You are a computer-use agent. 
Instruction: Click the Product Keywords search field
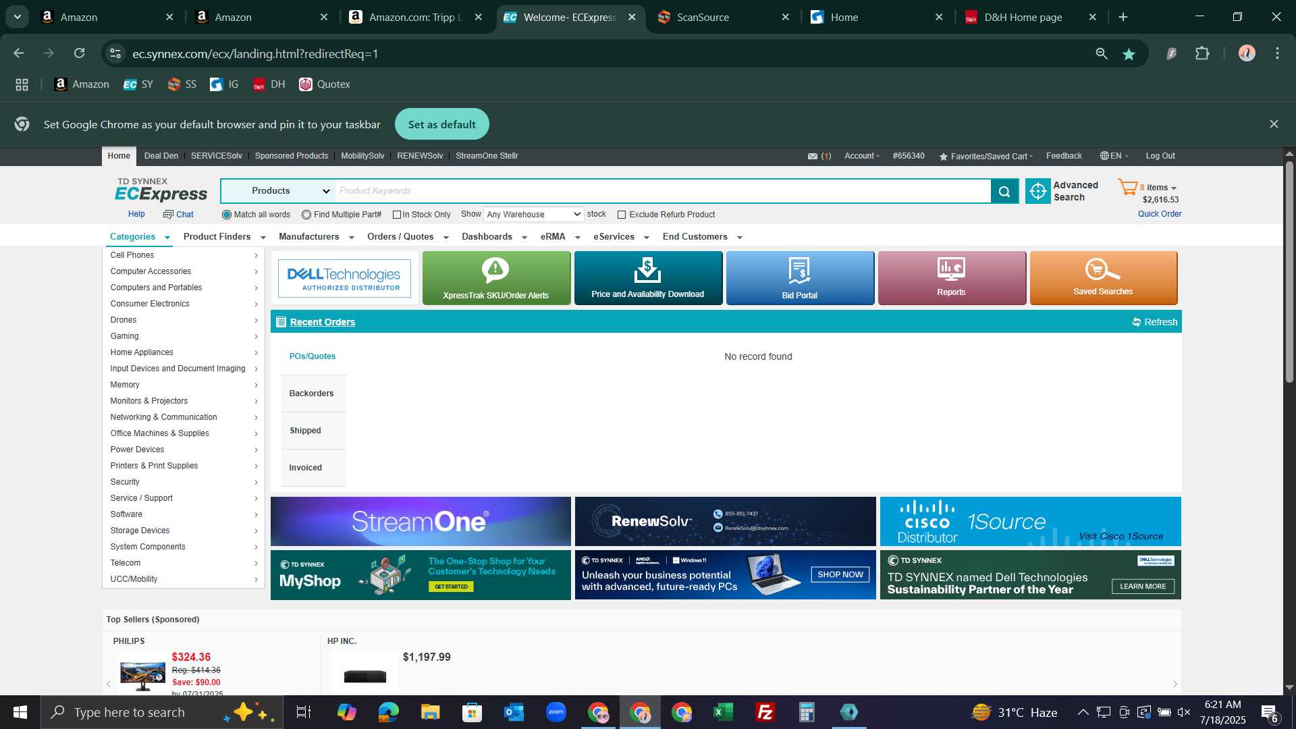click(x=663, y=191)
